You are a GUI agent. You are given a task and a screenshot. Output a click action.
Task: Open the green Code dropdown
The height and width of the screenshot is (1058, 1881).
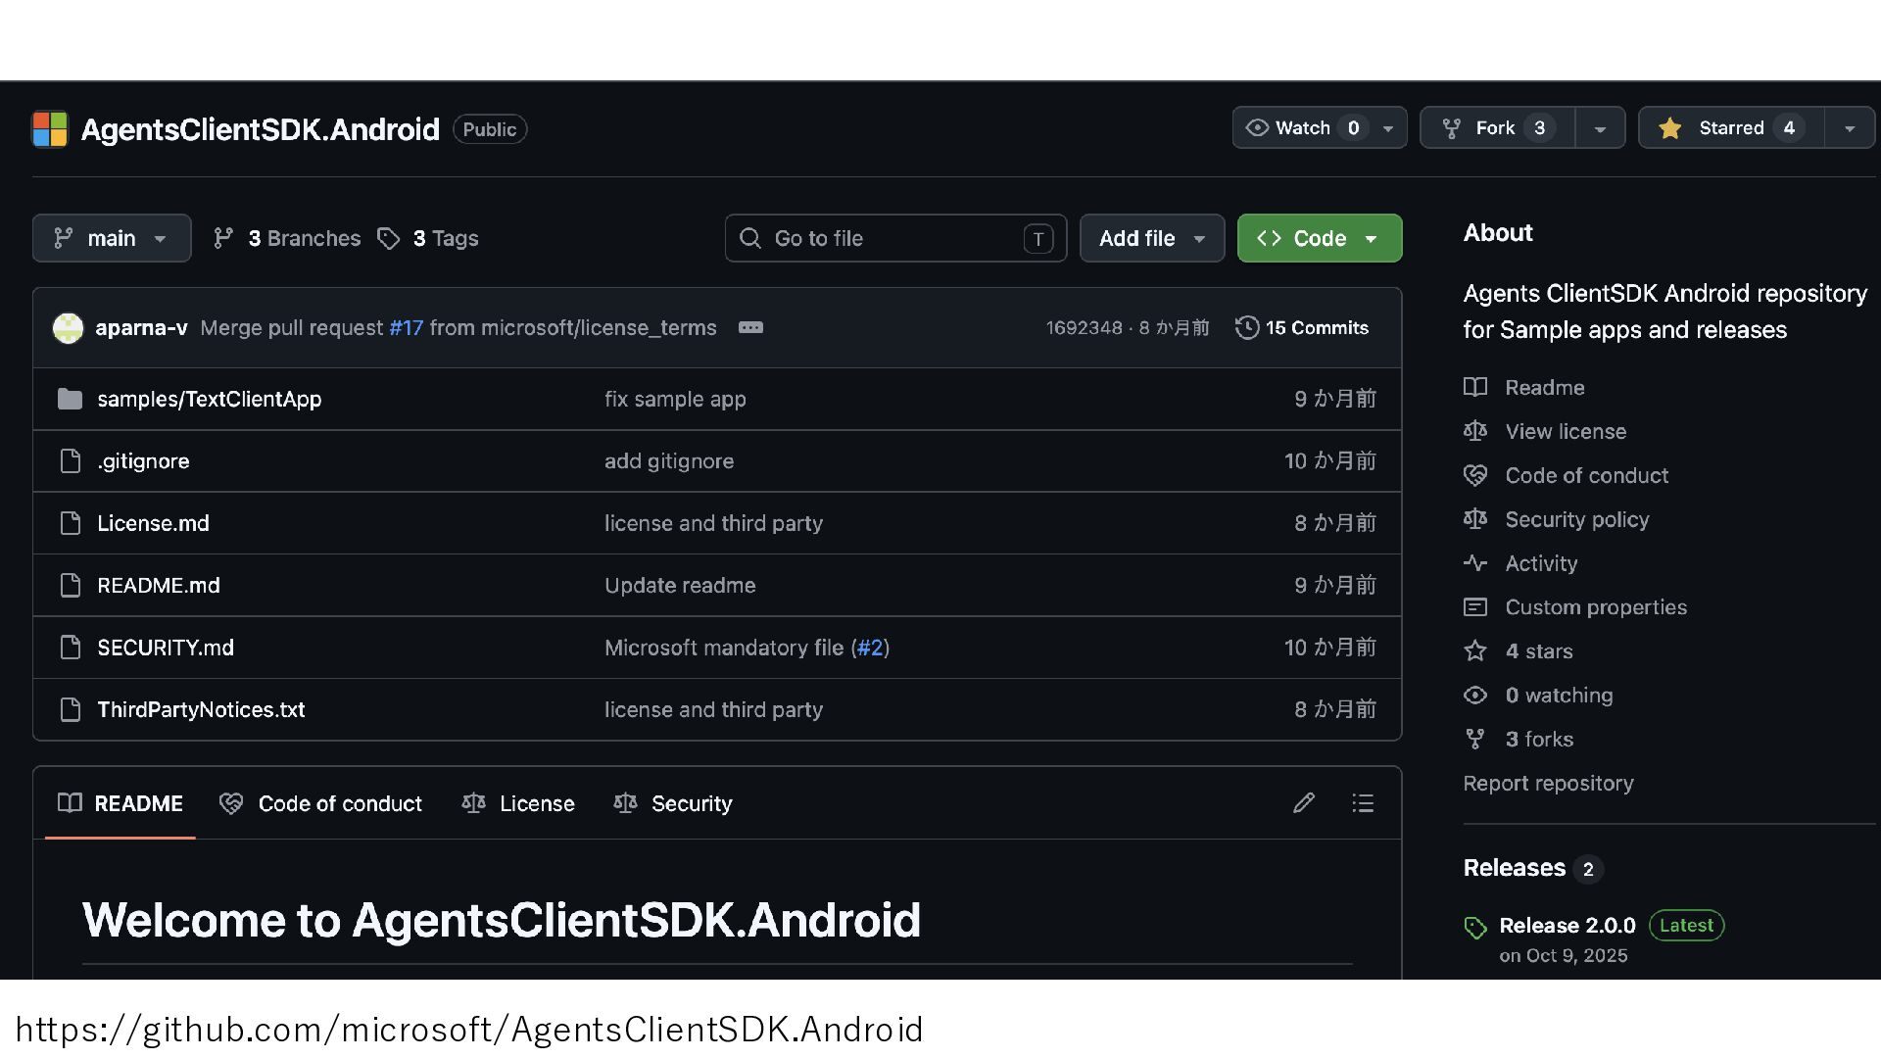[x=1319, y=238]
